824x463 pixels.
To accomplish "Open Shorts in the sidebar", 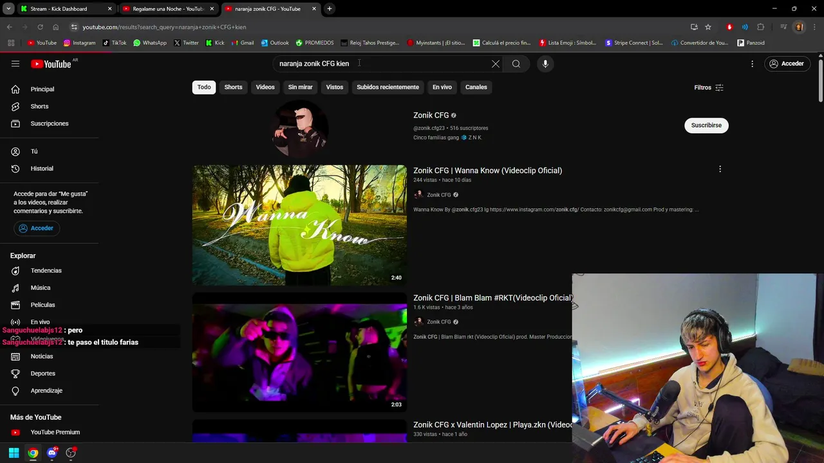I will pos(49,106).
